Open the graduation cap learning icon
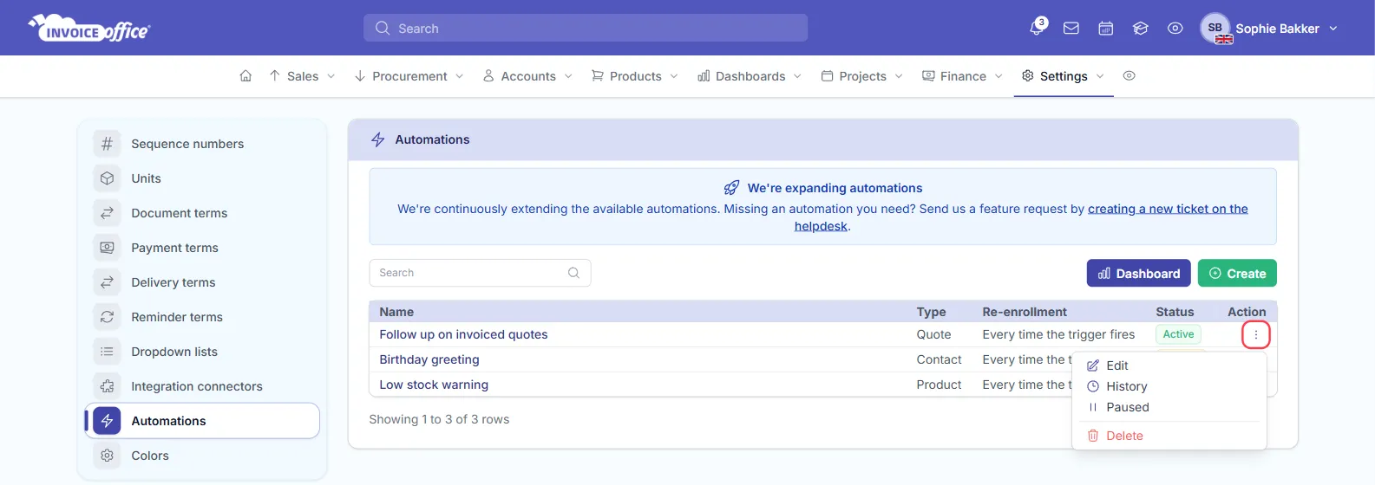 pos(1141,29)
